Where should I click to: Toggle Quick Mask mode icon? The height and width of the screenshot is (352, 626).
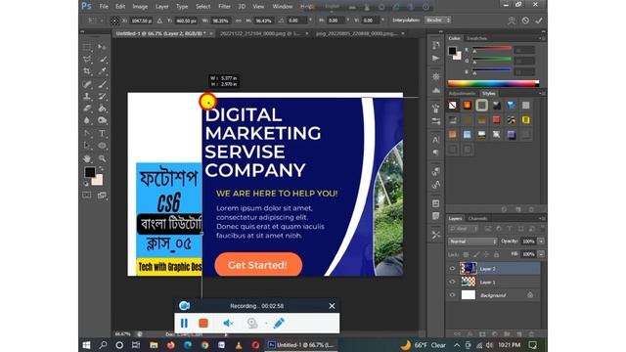[87, 195]
